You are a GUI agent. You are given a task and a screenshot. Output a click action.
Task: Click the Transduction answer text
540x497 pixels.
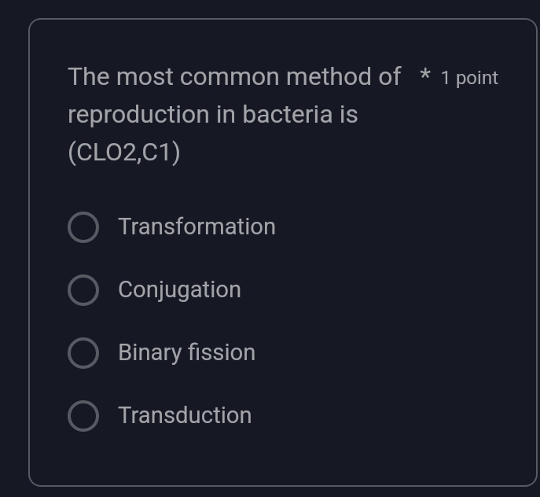pos(185,415)
